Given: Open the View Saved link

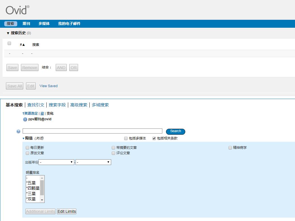Looking at the screenshot, I should (48, 86).
